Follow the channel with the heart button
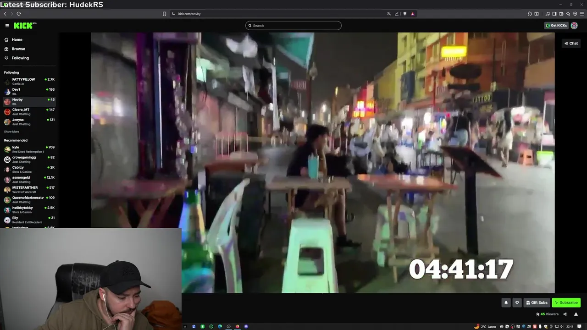 517,302
